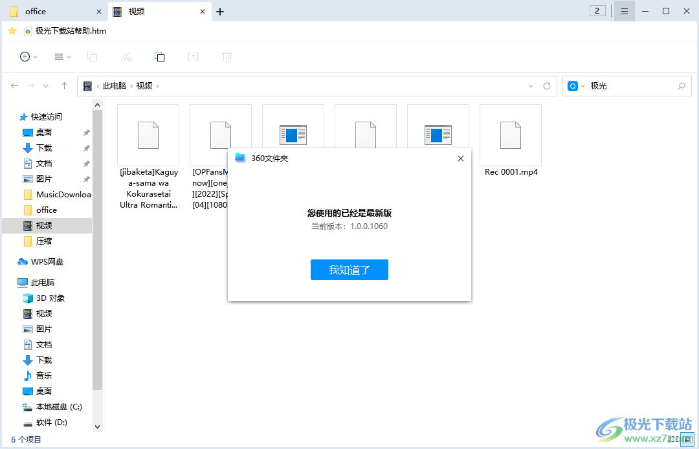The height and width of the screenshot is (449, 699).
Task: Click 此电脑 in the address breadcrumb
Action: point(115,86)
